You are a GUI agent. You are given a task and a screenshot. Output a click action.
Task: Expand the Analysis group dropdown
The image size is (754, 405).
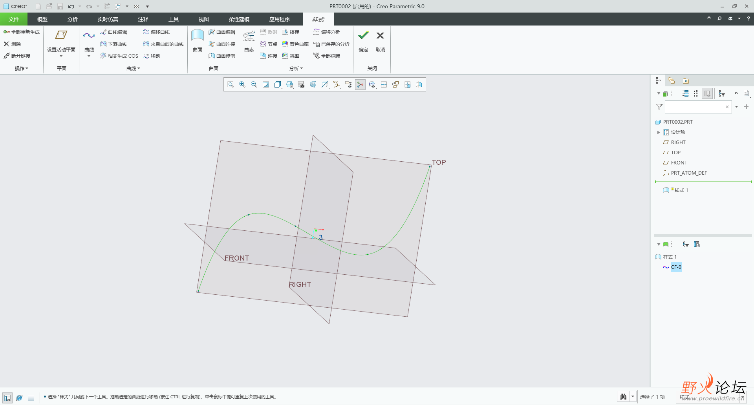[x=296, y=69]
